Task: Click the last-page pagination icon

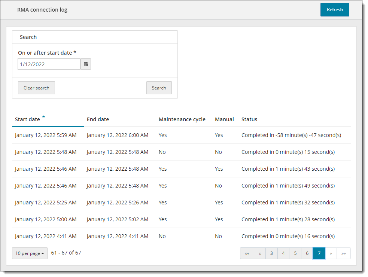Action: tap(343, 253)
